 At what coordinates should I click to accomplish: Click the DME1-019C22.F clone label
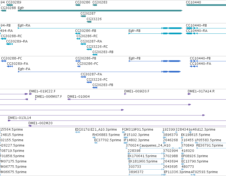[42, 91]
